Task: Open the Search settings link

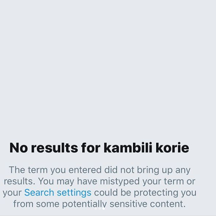Action: (58, 192)
